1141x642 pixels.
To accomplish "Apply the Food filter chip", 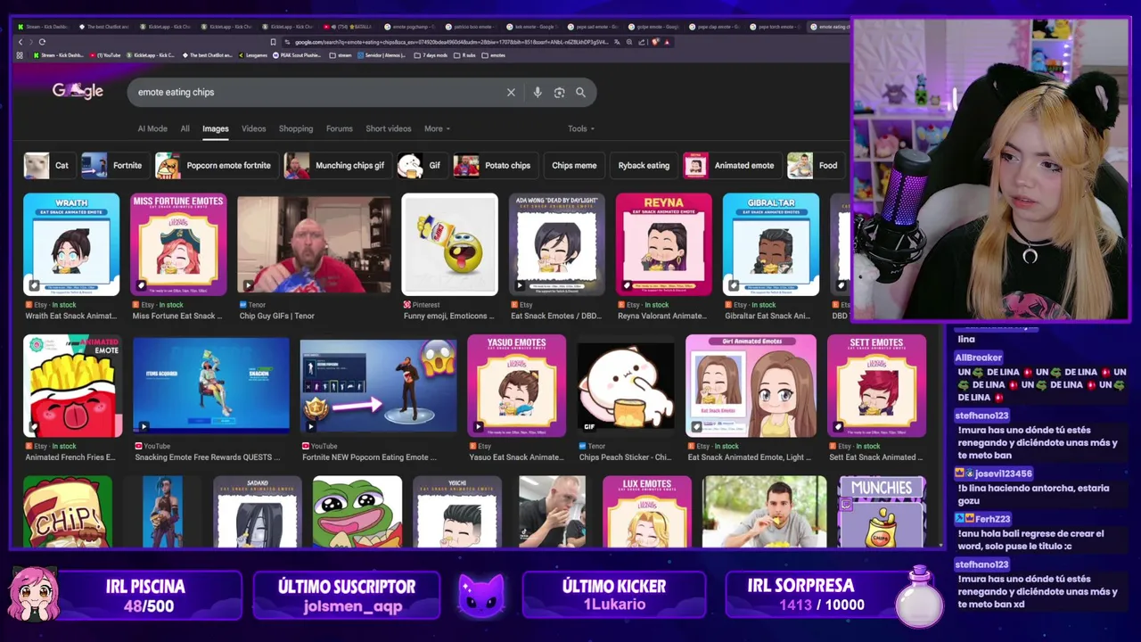I will [x=815, y=165].
